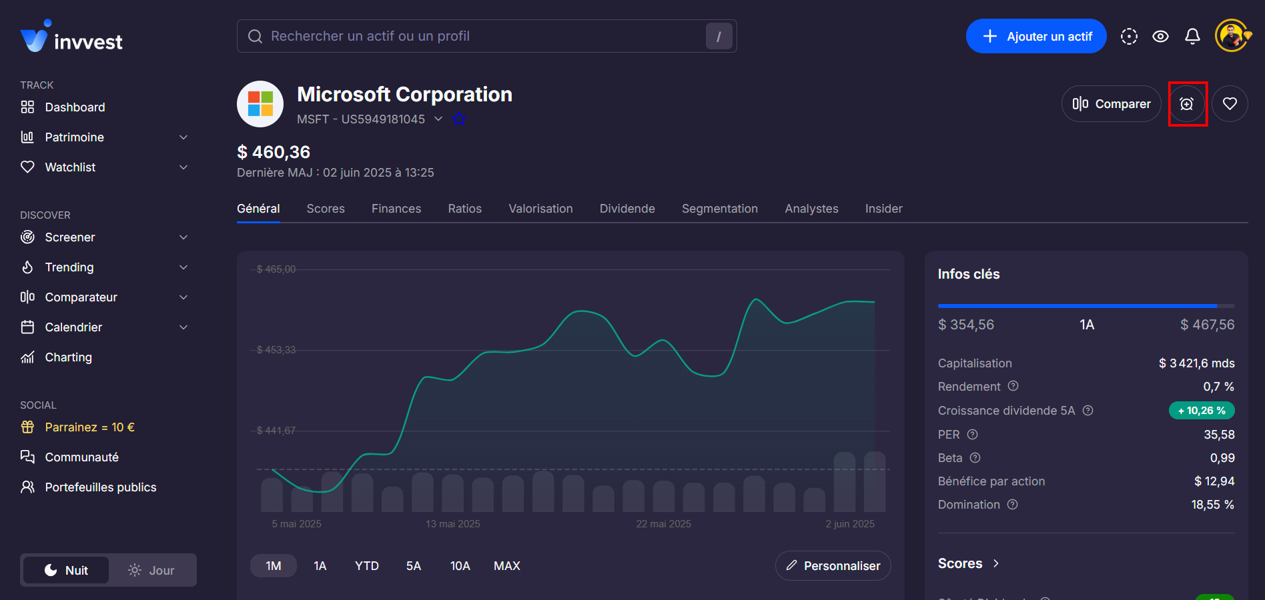
Task: Click the Microsoft company logo
Action: 260,104
